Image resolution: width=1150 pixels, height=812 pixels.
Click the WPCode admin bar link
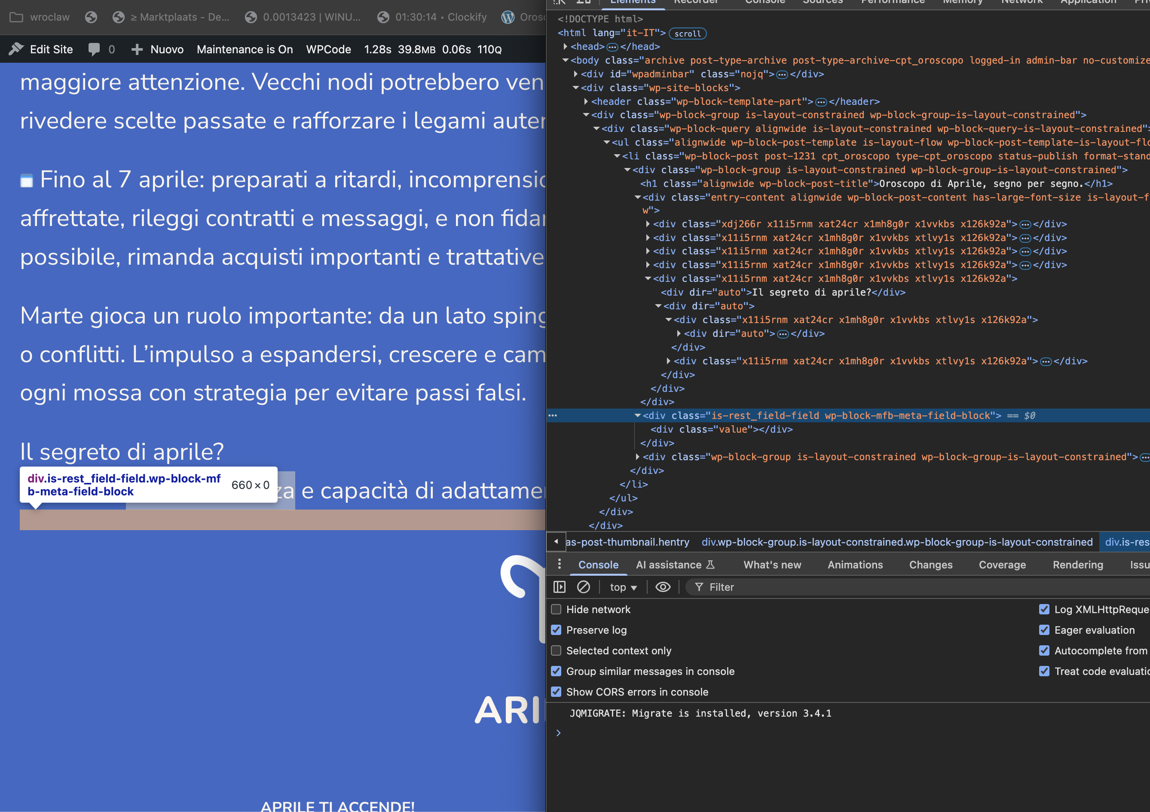[328, 49]
